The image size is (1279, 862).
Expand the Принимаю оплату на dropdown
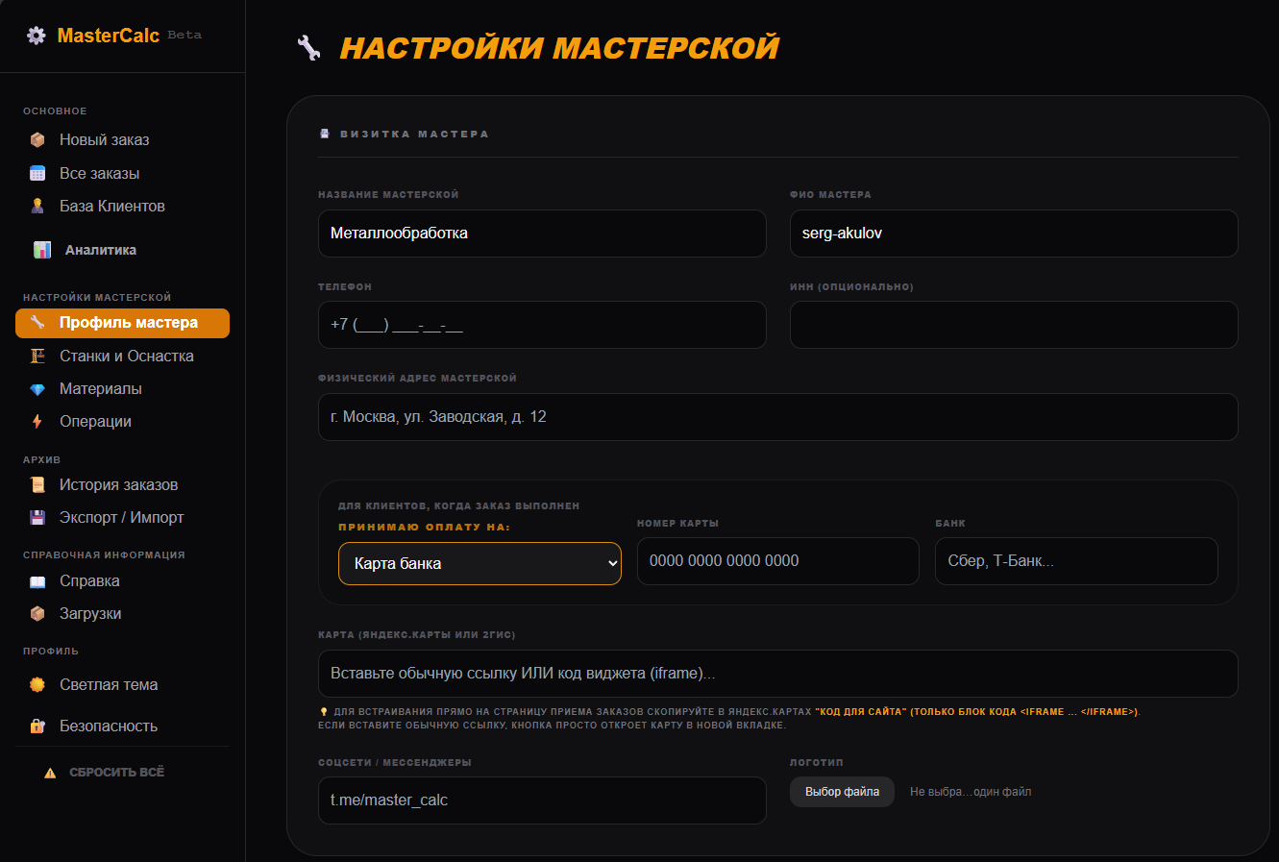click(480, 564)
